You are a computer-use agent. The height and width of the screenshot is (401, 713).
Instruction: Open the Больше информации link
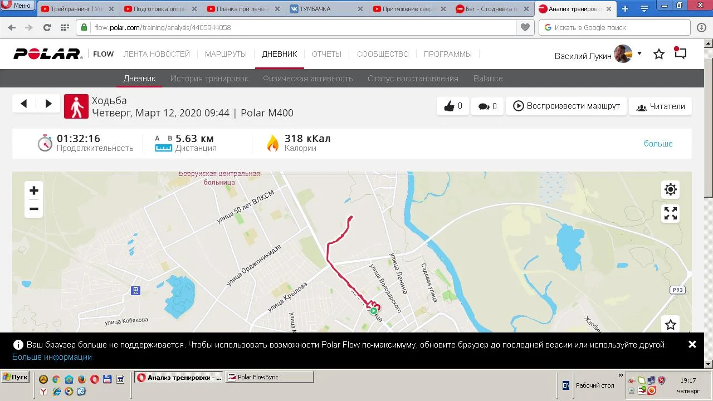point(52,357)
